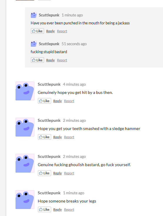
Task: Open small Scuttlepunk avatar on '51 seconds ago' comment
Action: 34,44
